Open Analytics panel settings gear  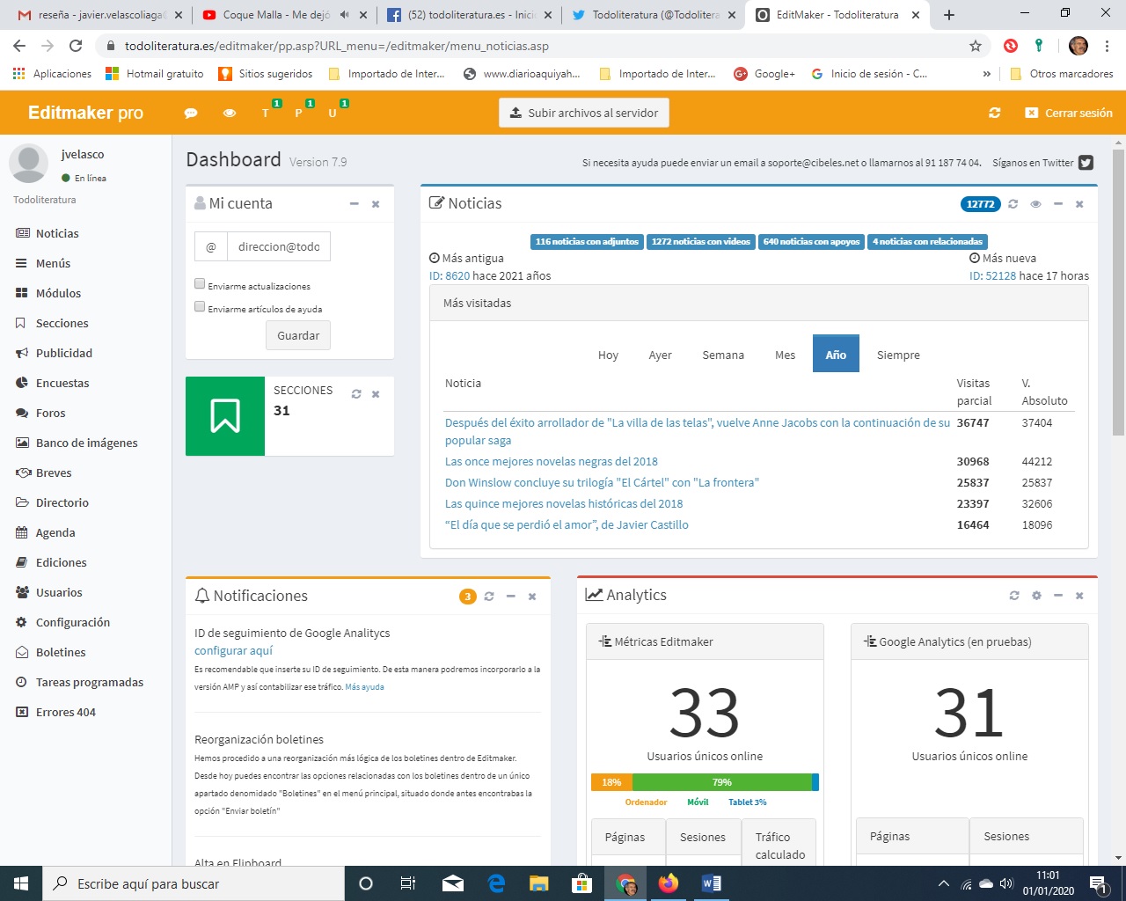[x=1036, y=596]
